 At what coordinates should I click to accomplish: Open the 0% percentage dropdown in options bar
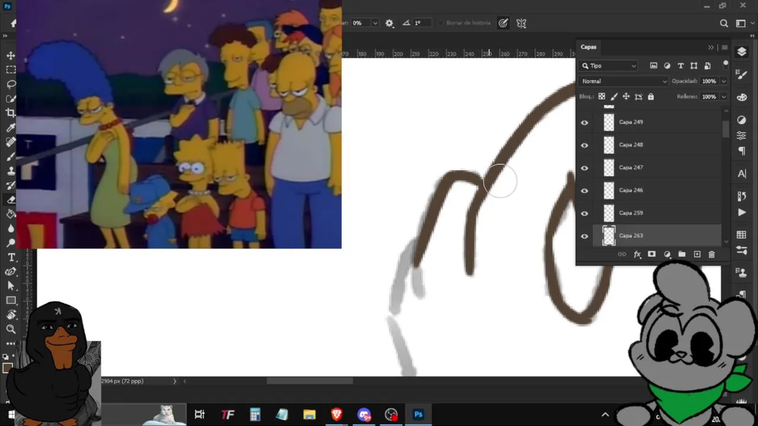[x=375, y=23]
